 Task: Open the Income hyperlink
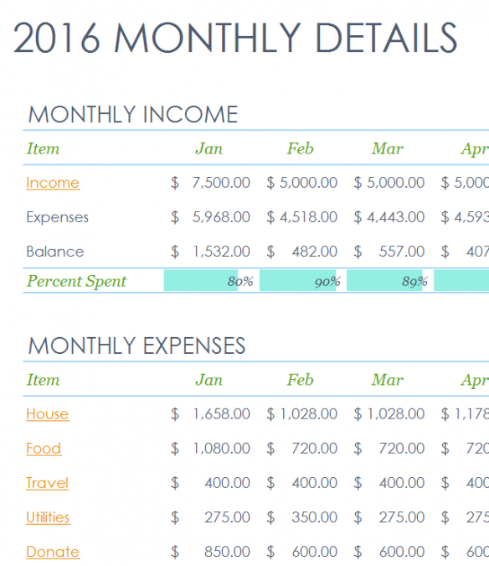[x=53, y=183]
